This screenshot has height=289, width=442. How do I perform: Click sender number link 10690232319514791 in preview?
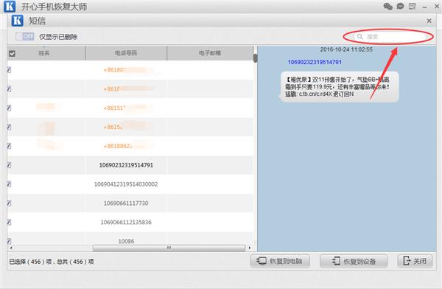point(315,62)
